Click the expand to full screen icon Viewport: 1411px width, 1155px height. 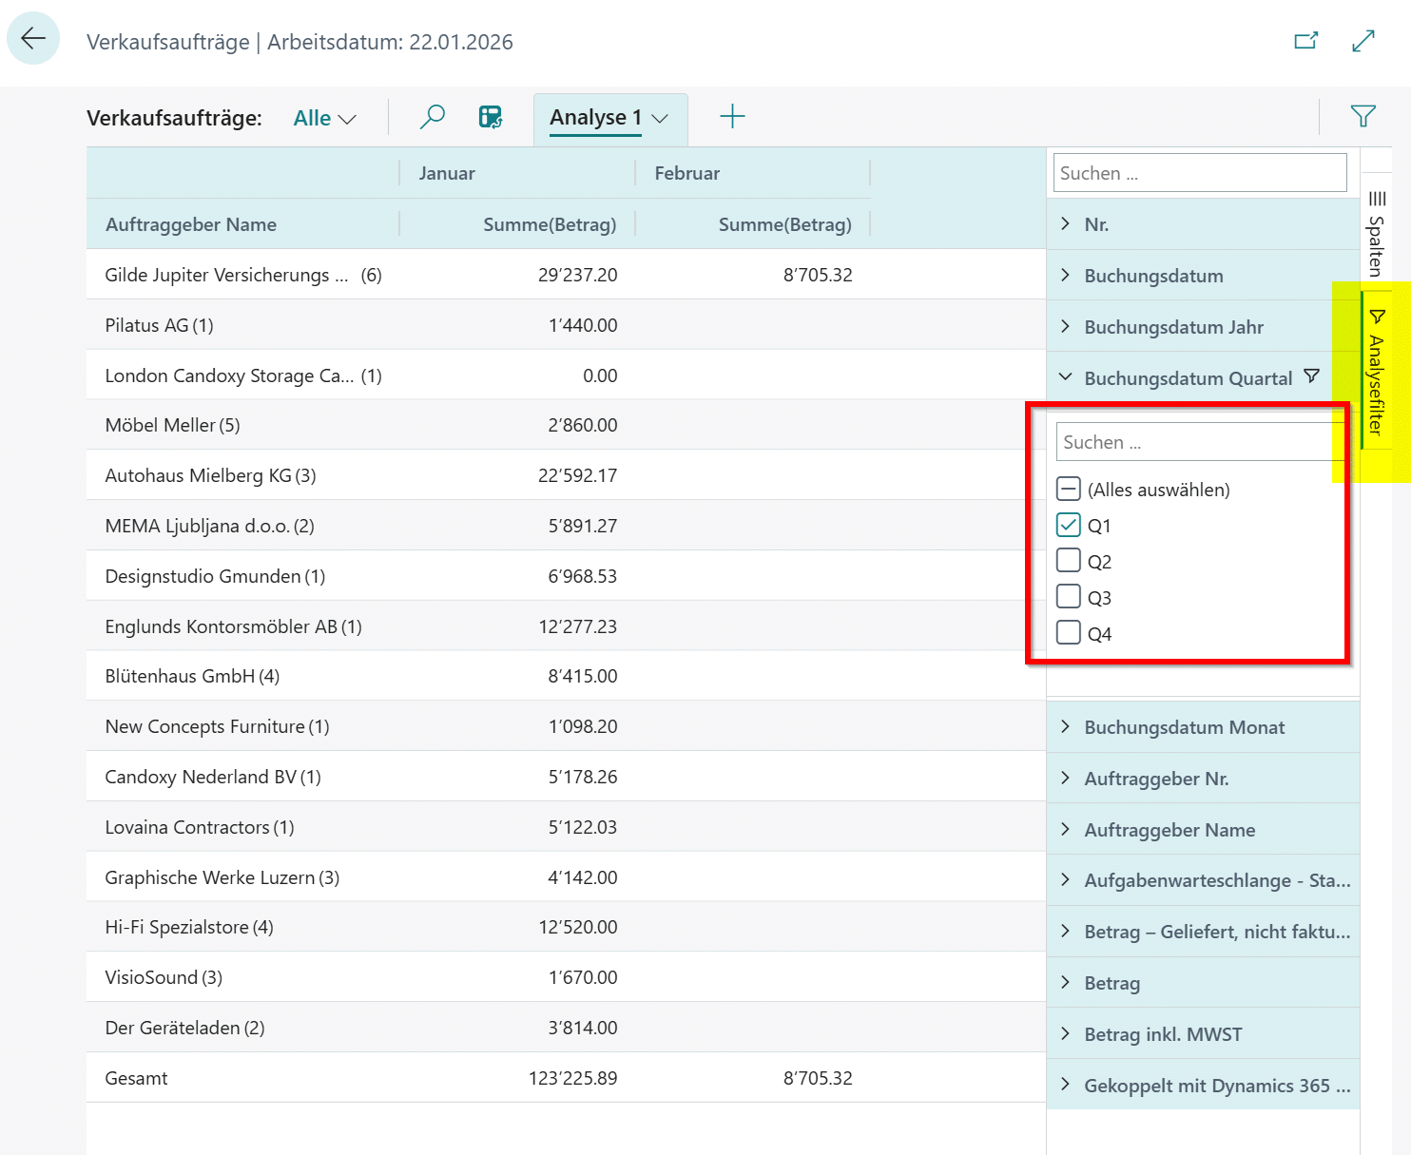point(1363,41)
